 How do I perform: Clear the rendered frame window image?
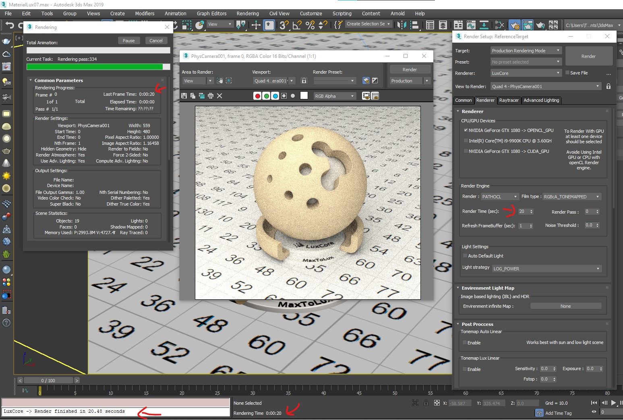(219, 96)
